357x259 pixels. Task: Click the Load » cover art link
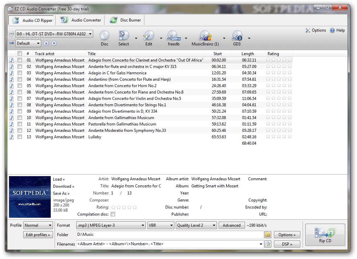coord(59,179)
